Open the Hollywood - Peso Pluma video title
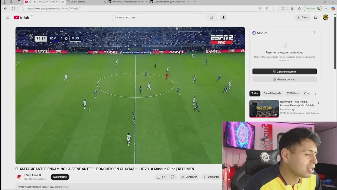The height and width of the screenshot is (190, 337). (x=297, y=103)
